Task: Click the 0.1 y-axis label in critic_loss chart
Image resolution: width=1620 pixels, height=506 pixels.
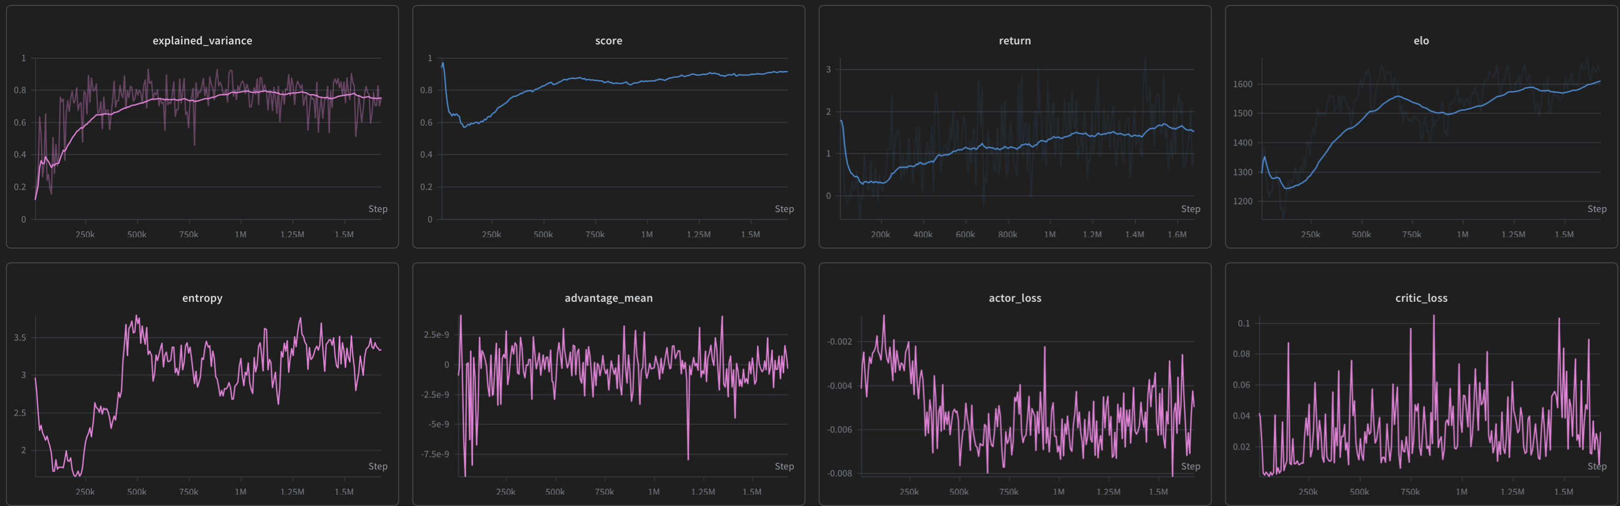Action: click(x=1244, y=324)
